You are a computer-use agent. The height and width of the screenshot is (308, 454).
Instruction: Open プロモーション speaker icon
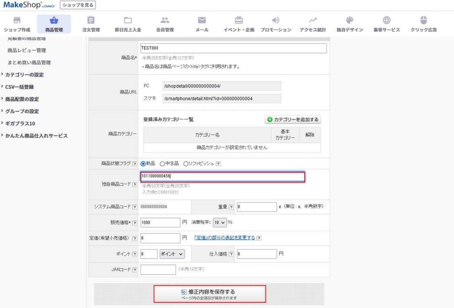[x=276, y=20]
